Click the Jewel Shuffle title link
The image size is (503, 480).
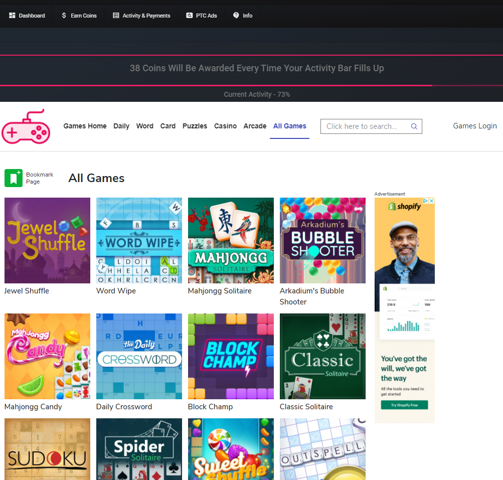pos(27,291)
